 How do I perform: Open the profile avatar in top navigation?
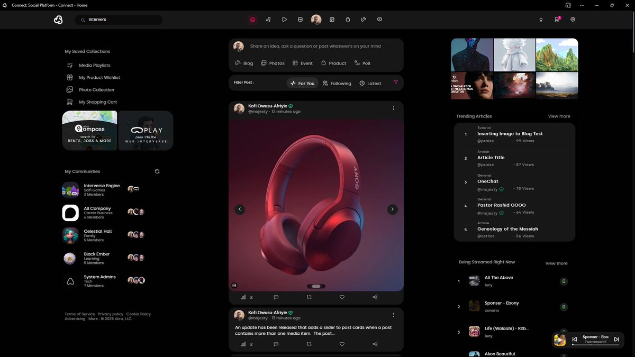point(316,20)
